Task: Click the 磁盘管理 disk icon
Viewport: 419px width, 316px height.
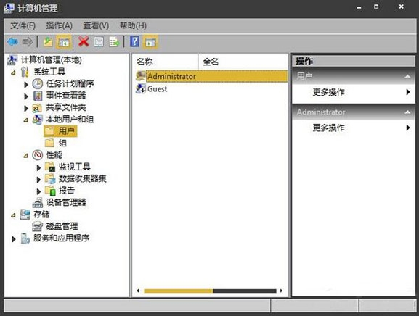Action: (x=38, y=226)
